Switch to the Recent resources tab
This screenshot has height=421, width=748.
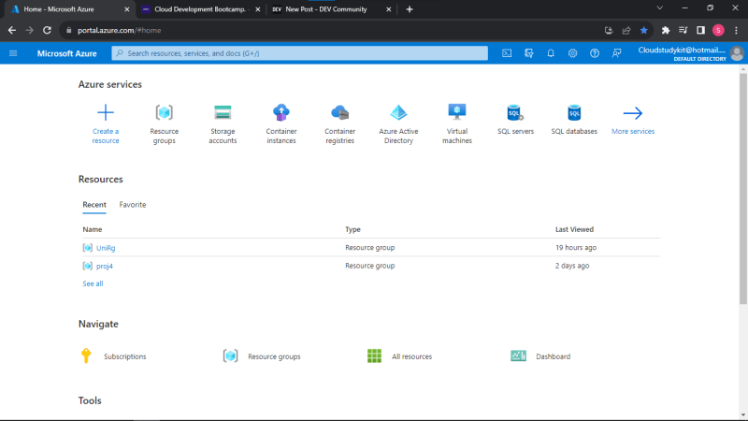click(x=94, y=205)
